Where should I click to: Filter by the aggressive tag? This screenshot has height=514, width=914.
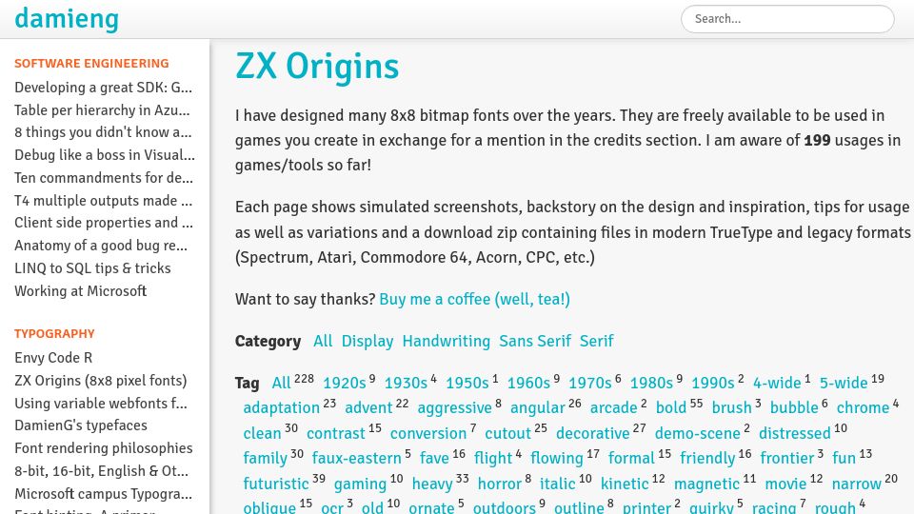pyautogui.click(x=455, y=408)
